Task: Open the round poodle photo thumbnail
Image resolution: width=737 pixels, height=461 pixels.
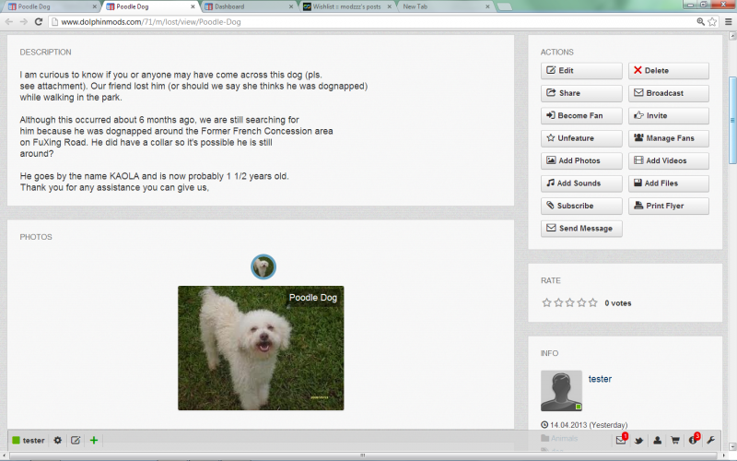Action: 263,266
